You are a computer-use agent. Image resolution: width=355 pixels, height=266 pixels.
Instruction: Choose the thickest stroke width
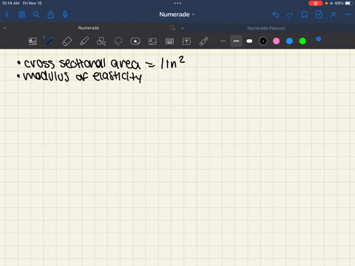(x=249, y=41)
